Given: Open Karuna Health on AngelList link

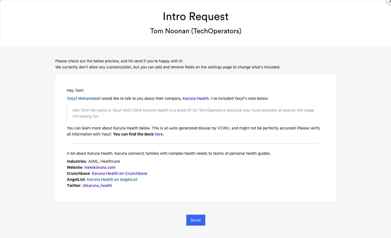Looking at the screenshot, I should coord(112,179).
